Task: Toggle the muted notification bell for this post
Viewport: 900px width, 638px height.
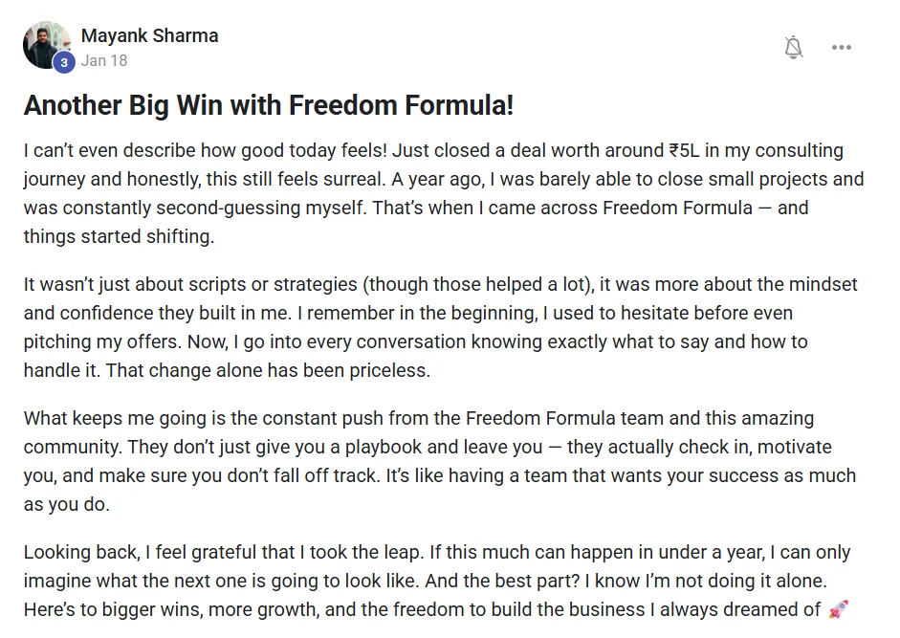Action: (x=793, y=48)
